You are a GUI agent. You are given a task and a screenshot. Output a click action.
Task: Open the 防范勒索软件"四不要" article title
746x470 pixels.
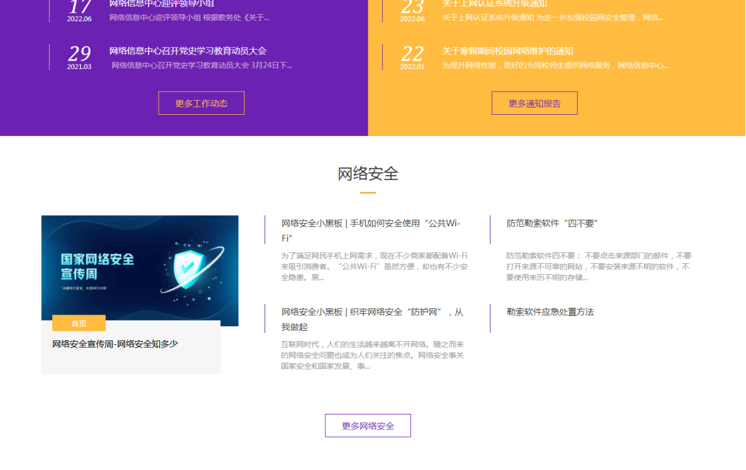[x=552, y=224]
